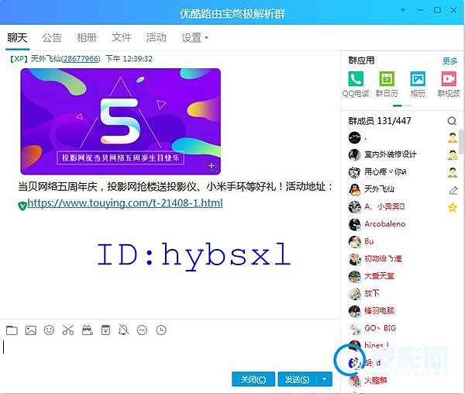Open the touying.com/t-21408-1.html link

[x=125, y=203]
